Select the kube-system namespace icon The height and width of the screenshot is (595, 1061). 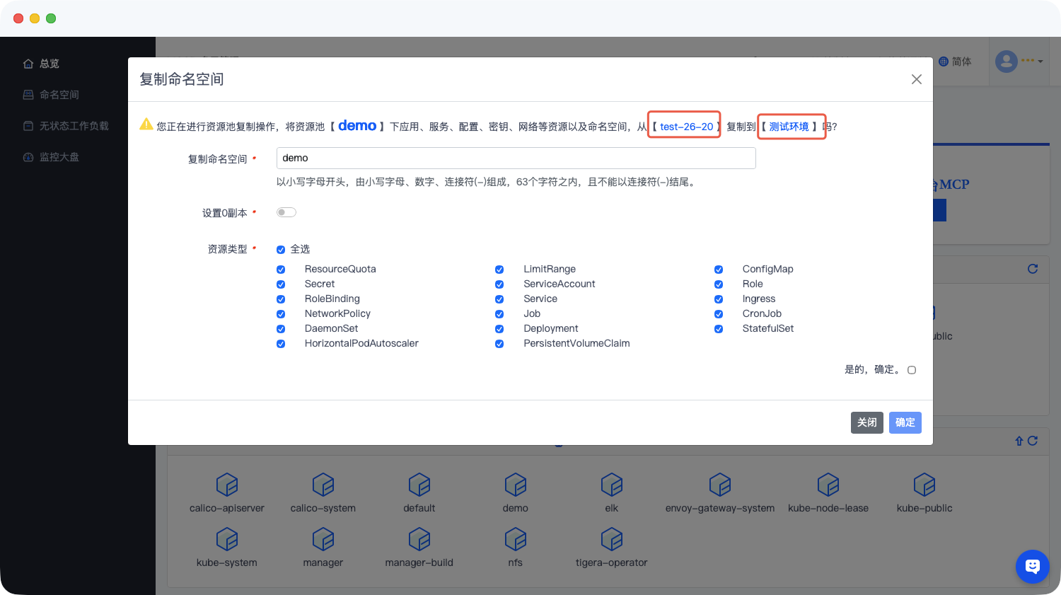click(x=227, y=540)
